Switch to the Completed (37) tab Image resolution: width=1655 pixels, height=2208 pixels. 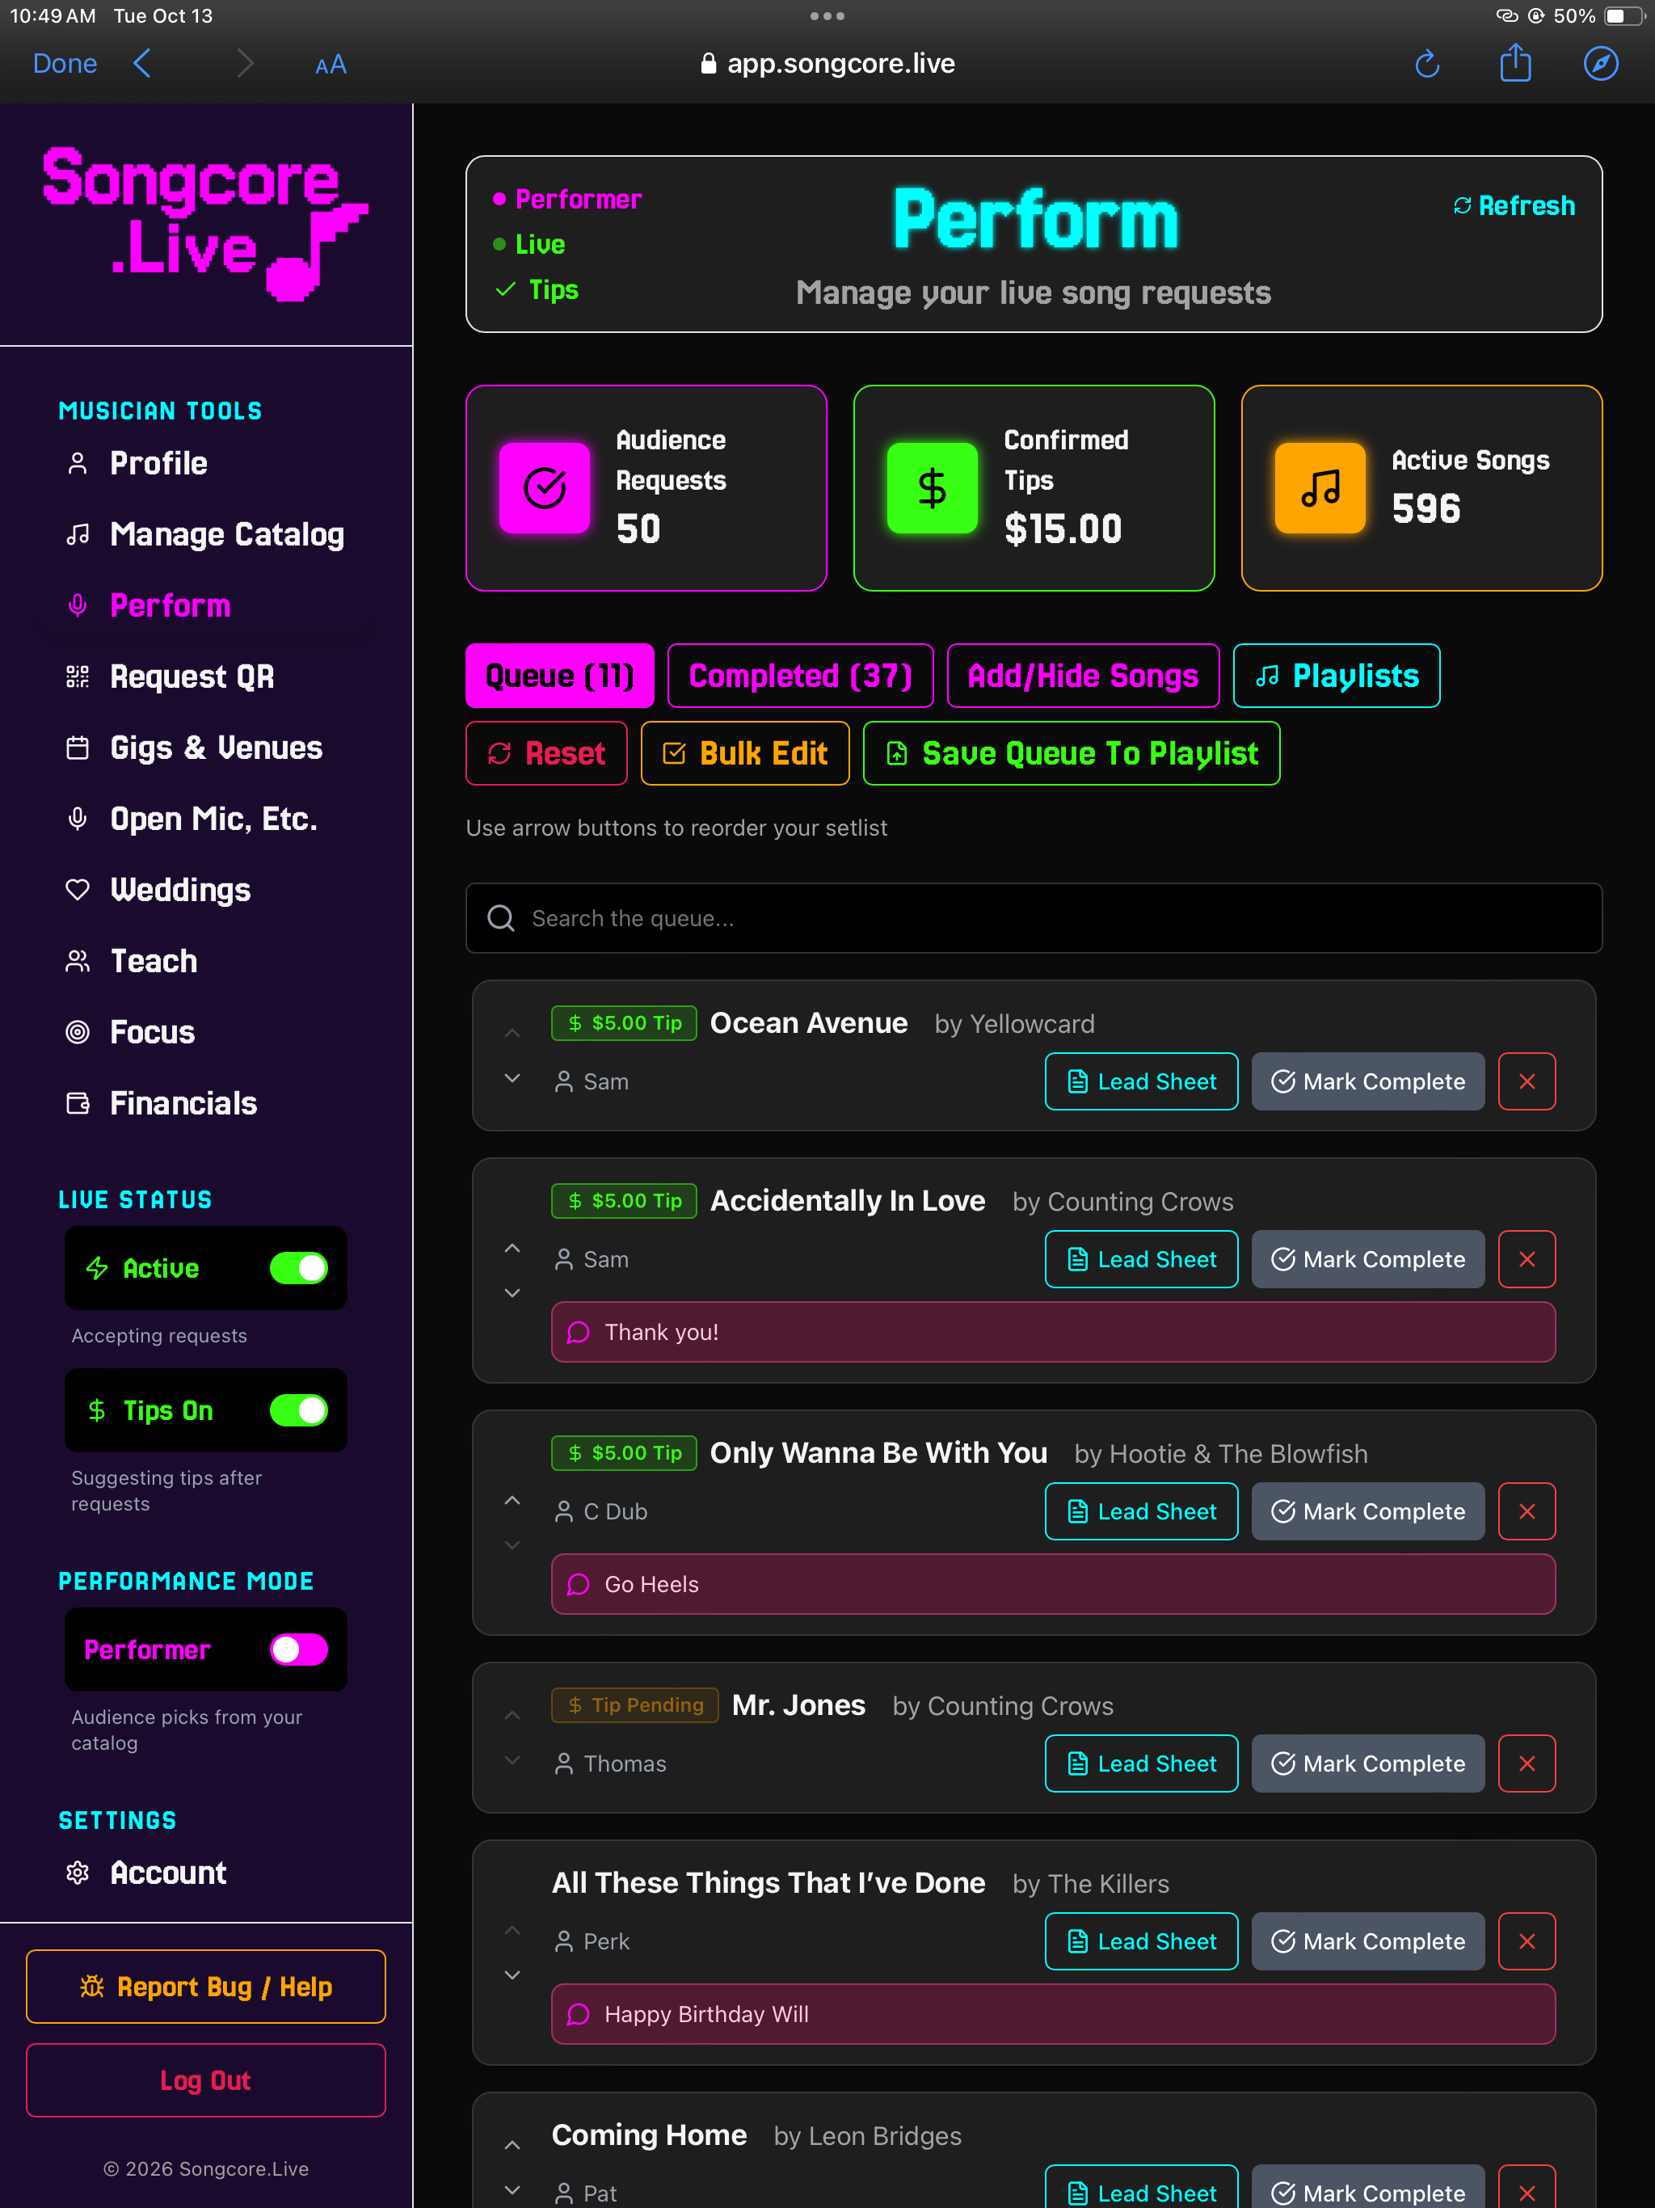pyautogui.click(x=801, y=676)
